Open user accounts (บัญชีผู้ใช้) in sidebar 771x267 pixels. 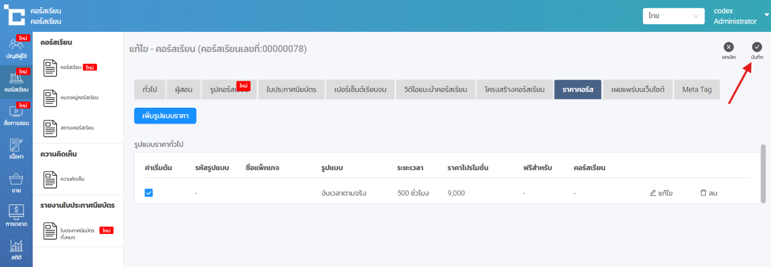[x=16, y=48]
